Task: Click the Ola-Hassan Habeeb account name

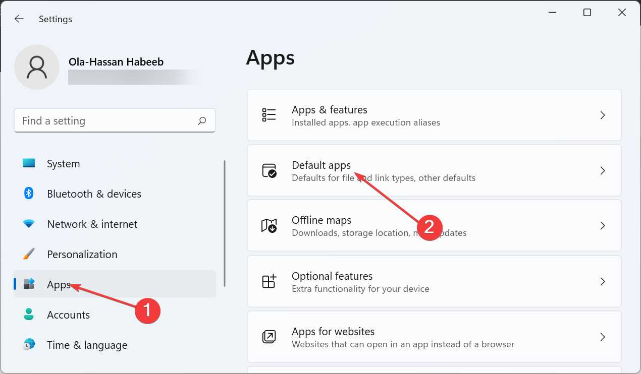Action: point(116,63)
